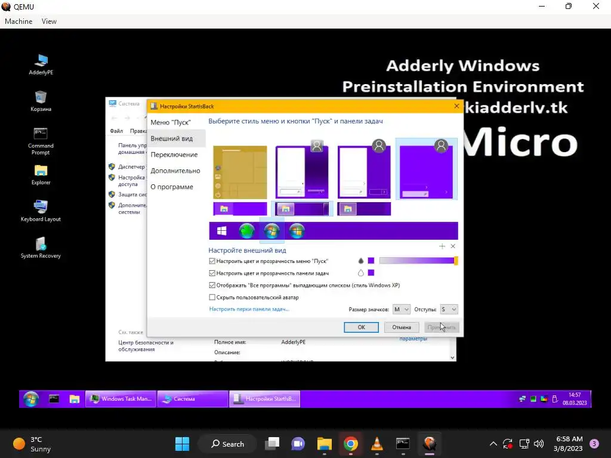Click the guest Start orb in taskbar
This screenshot has width=611, height=458.
pos(31,399)
